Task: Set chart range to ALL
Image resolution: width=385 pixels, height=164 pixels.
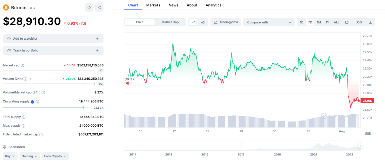Action: [337, 22]
